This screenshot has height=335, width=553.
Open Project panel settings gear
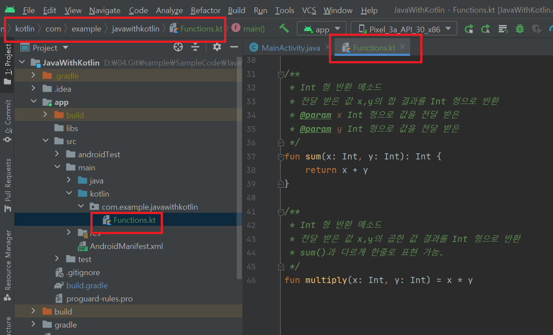(217, 47)
